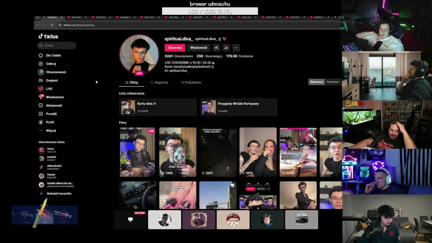
Task: Reload the TikTok page
Action: (52, 25)
